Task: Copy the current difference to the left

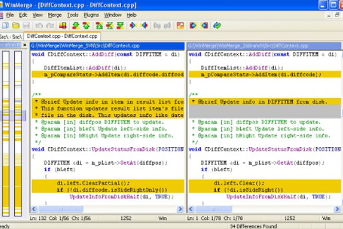Action: (x=144, y=26)
